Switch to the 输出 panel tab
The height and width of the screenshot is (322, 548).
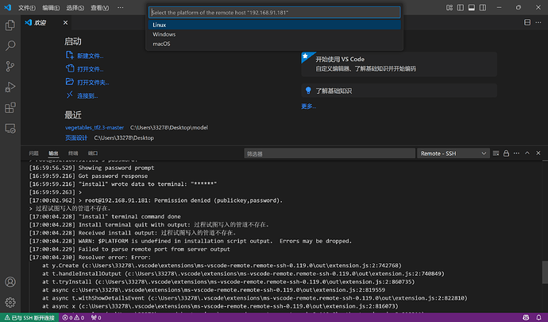(53, 153)
